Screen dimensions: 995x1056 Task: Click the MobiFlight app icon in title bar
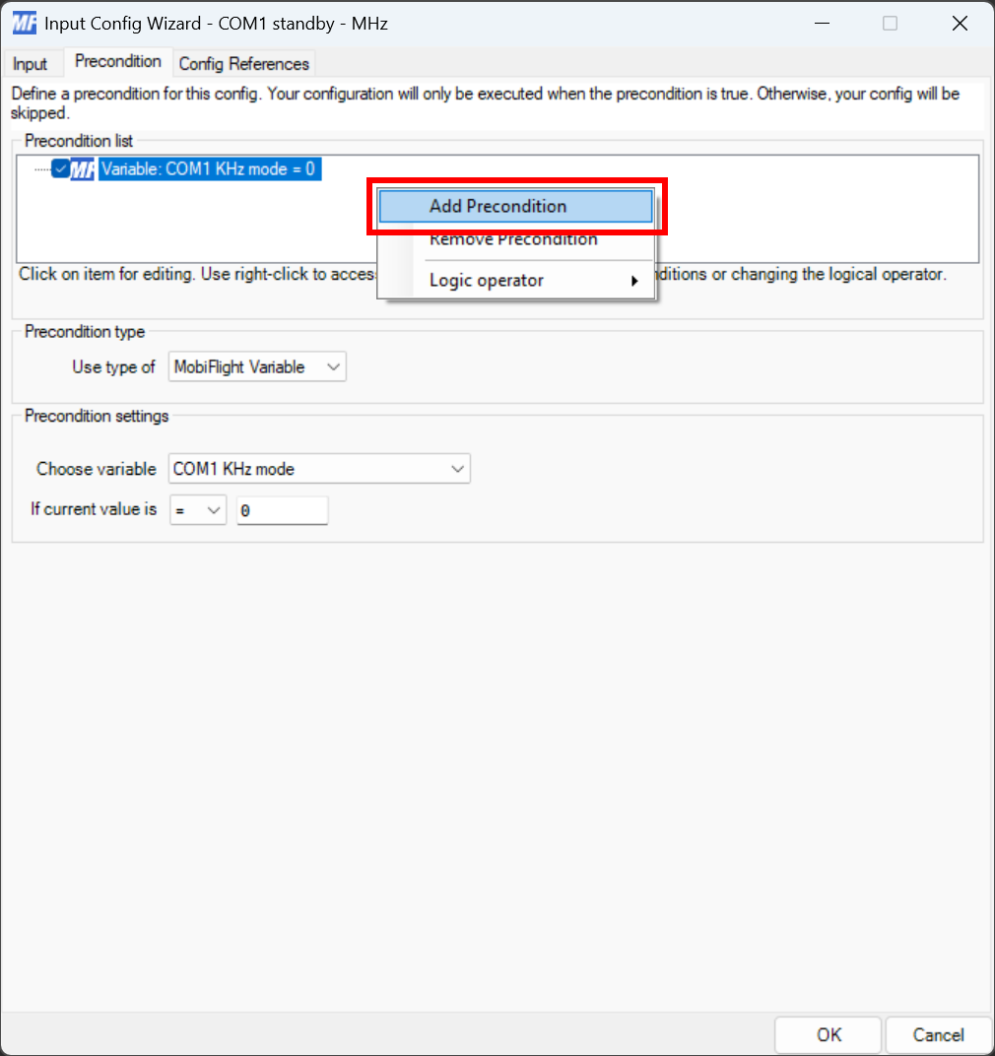coord(25,23)
